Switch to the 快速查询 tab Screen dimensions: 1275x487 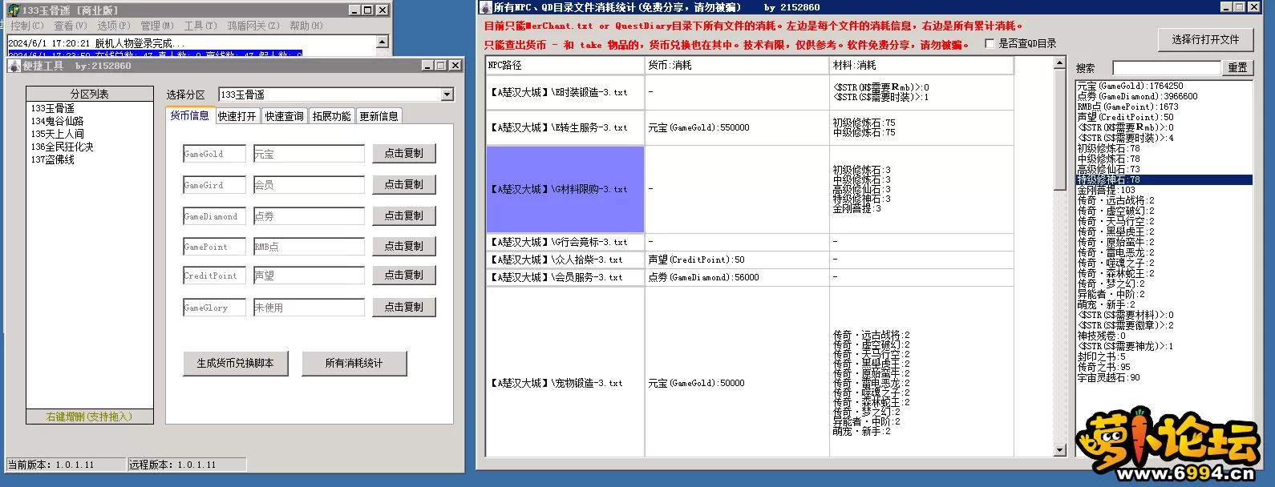285,116
